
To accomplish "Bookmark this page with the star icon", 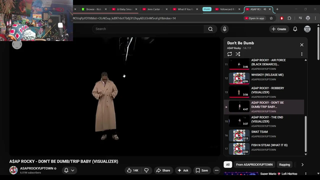I will 271,18.
